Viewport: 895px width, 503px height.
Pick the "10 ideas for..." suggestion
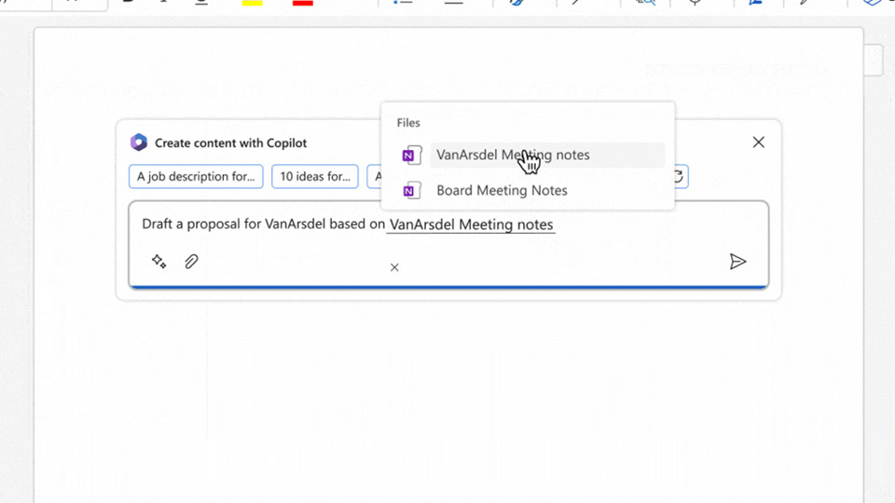coord(315,176)
